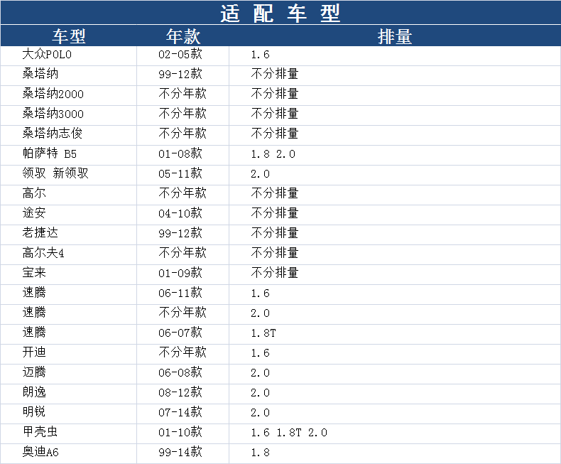Click the '适配车型' table title
This screenshot has height=464, width=561.
coord(280,14)
